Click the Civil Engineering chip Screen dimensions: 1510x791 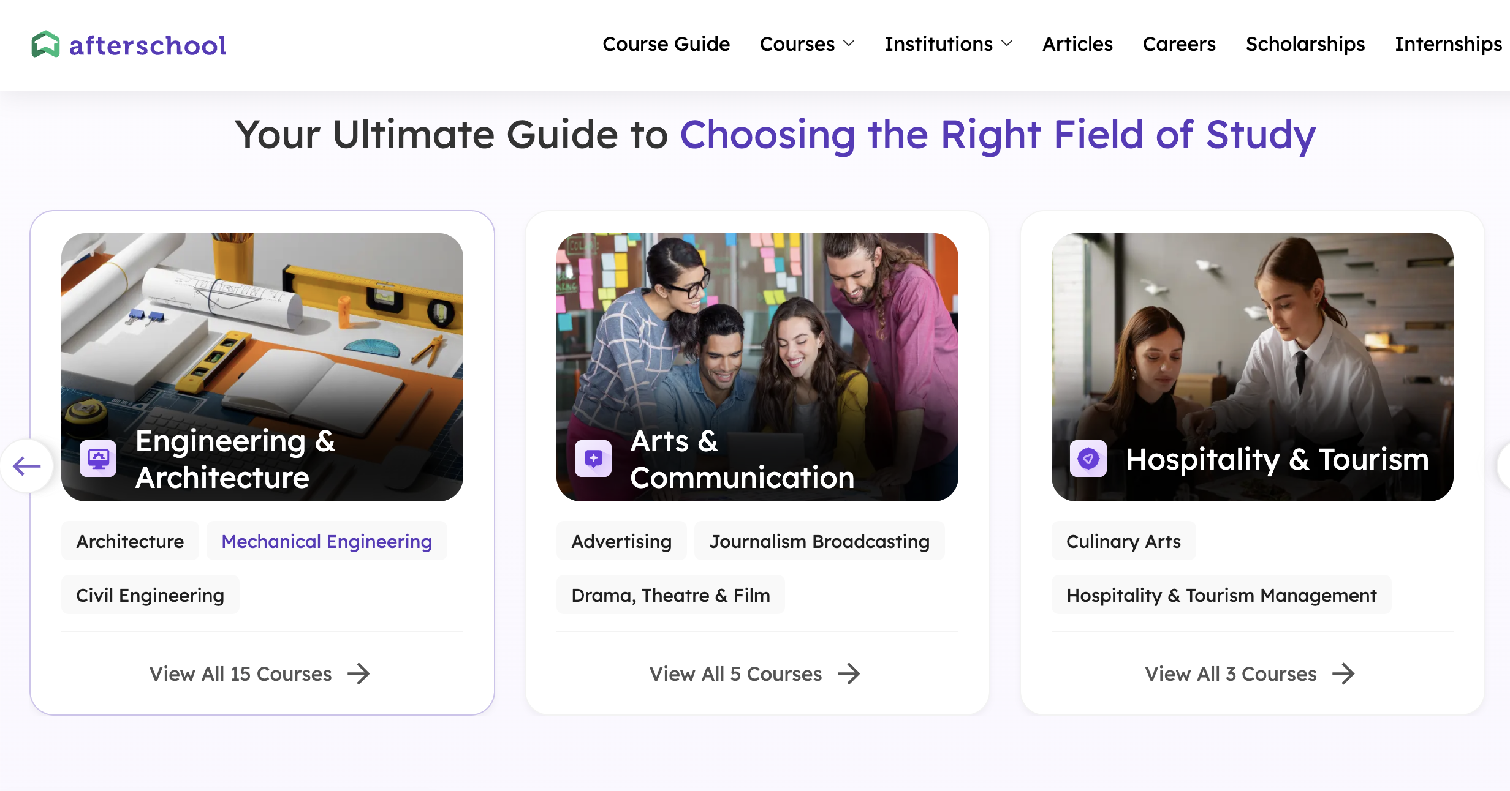click(150, 595)
